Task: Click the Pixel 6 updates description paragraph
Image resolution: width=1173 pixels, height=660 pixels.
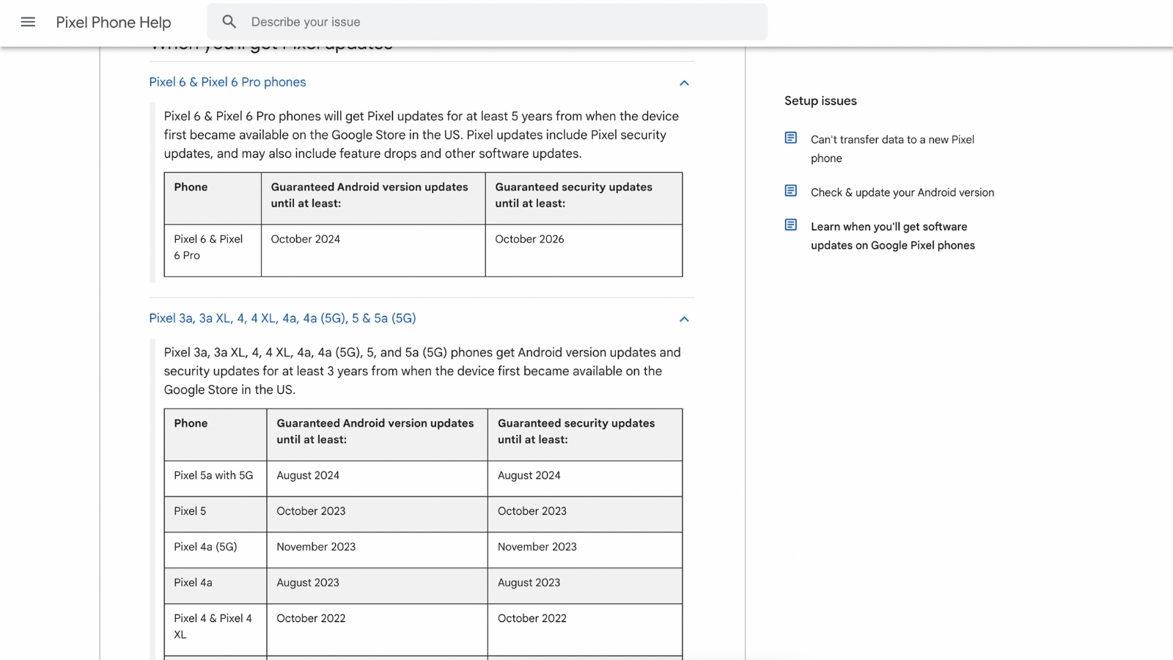Action: coord(422,135)
